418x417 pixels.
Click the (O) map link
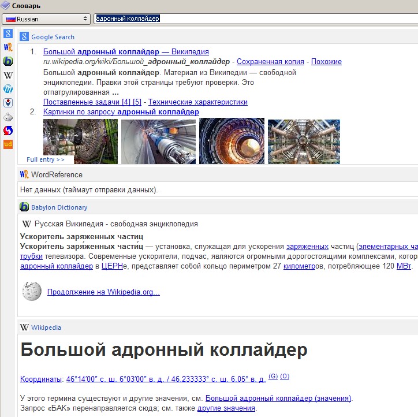[285, 376]
